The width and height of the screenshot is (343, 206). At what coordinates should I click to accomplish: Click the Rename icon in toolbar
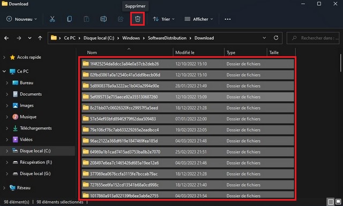[x=103, y=19]
